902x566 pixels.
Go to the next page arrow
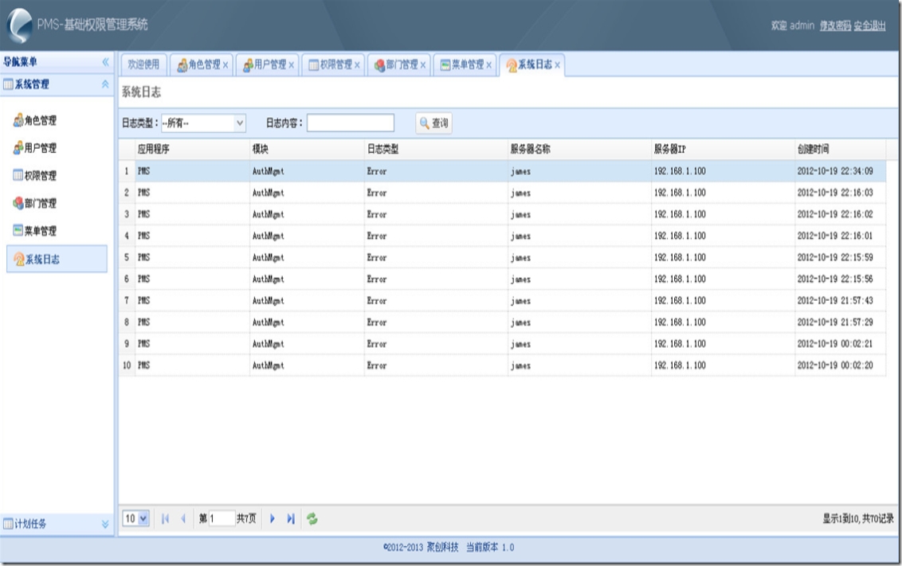tap(273, 518)
